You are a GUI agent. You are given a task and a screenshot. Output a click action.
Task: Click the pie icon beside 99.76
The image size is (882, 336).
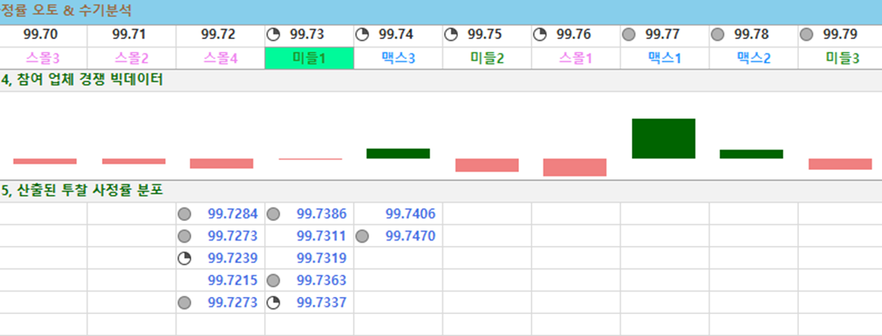pos(539,34)
